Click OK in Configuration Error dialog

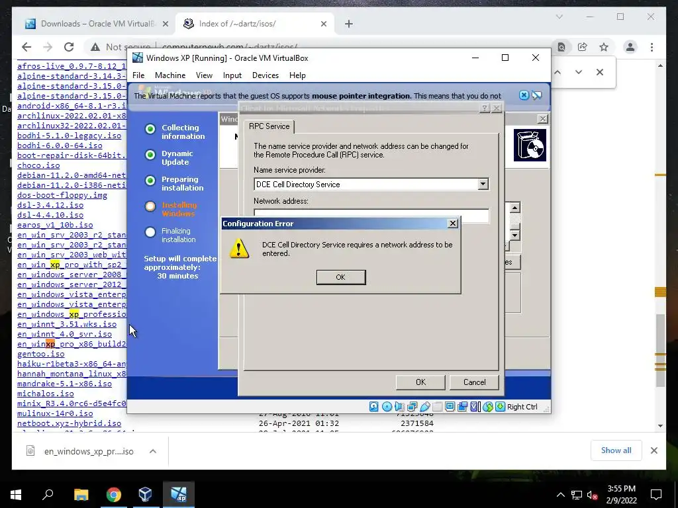click(x=341, y=277)
